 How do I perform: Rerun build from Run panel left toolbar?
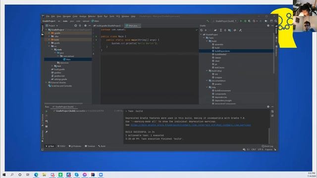47,111
